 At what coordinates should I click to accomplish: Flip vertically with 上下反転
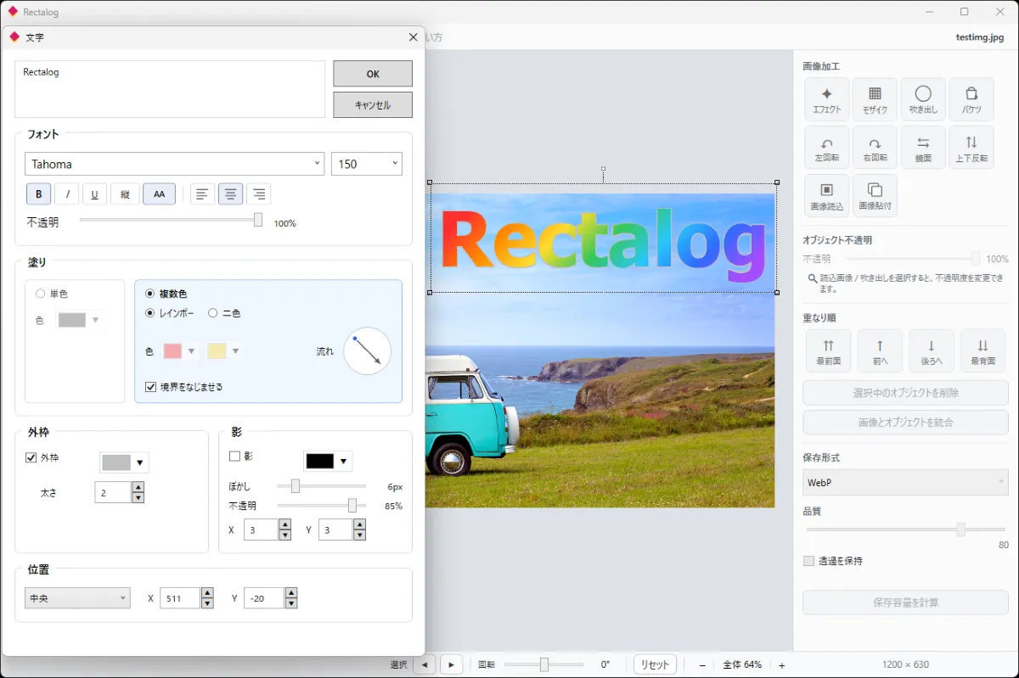[x=971, y=148]
